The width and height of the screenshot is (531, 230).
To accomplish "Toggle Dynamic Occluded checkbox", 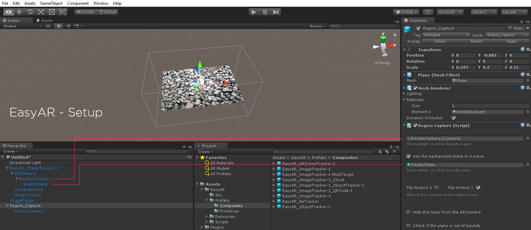I will coord(454,118).
